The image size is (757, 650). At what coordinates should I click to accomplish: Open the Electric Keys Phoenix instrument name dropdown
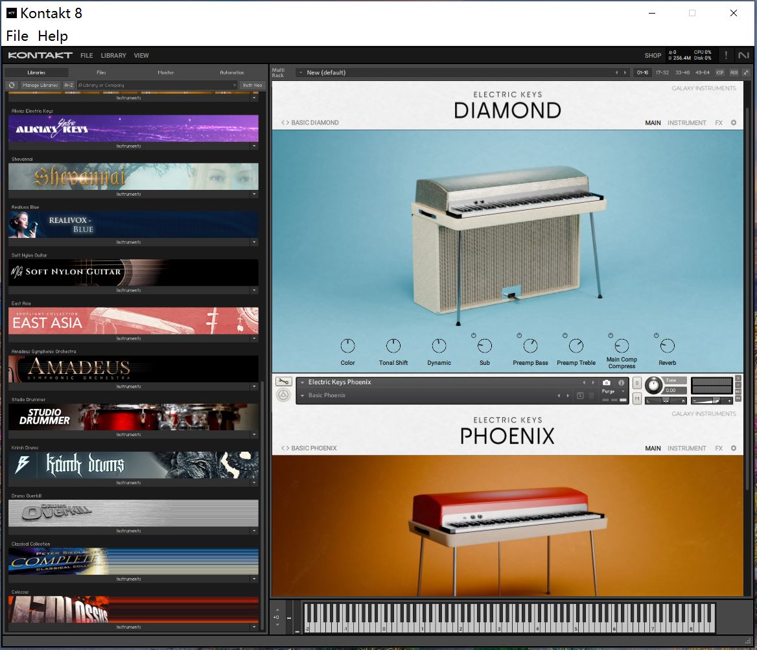point(302,382)
